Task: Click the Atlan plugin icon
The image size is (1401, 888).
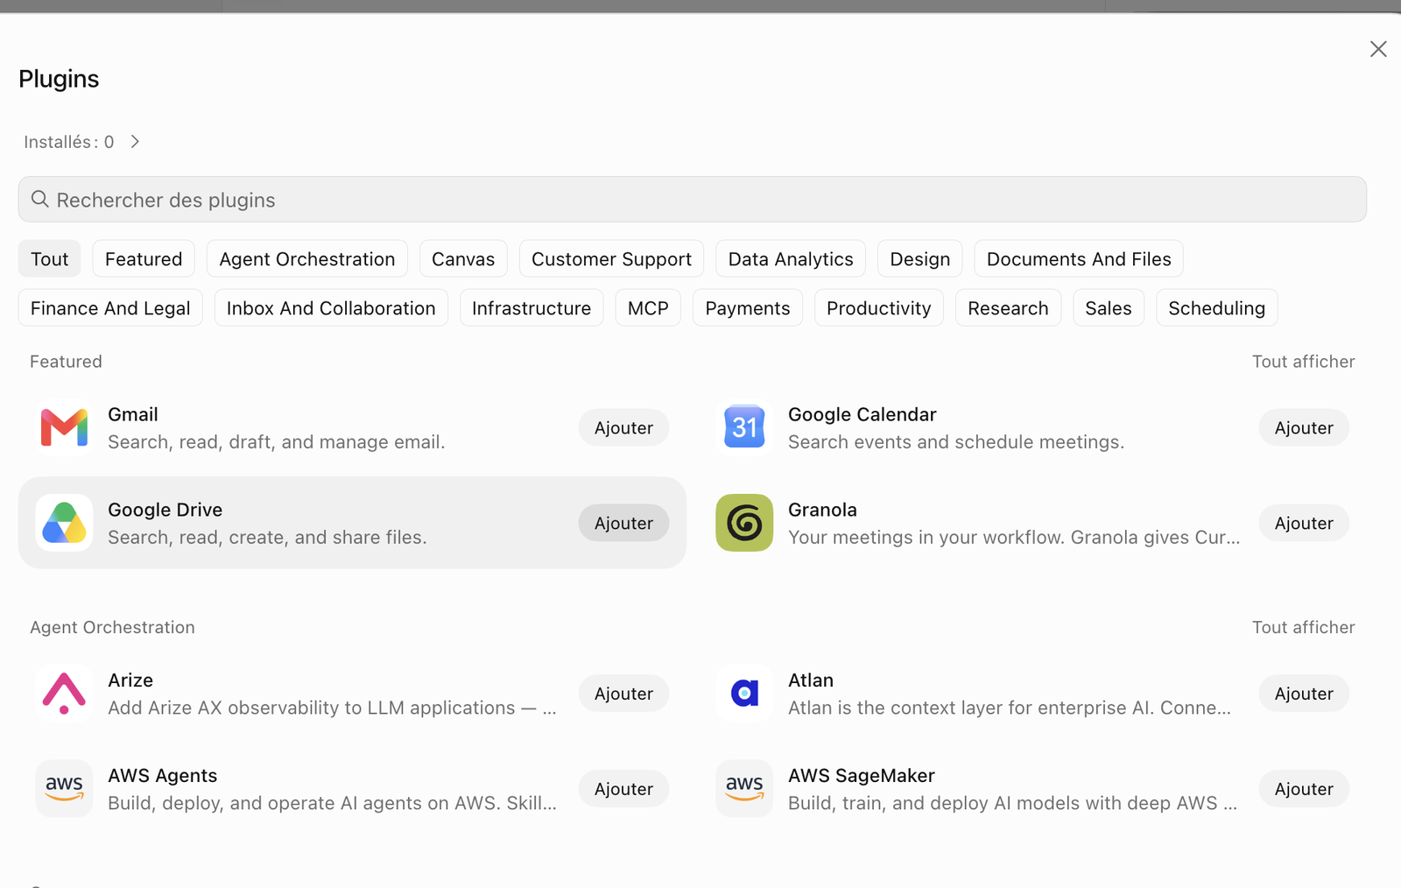Action: pos(744,693)
